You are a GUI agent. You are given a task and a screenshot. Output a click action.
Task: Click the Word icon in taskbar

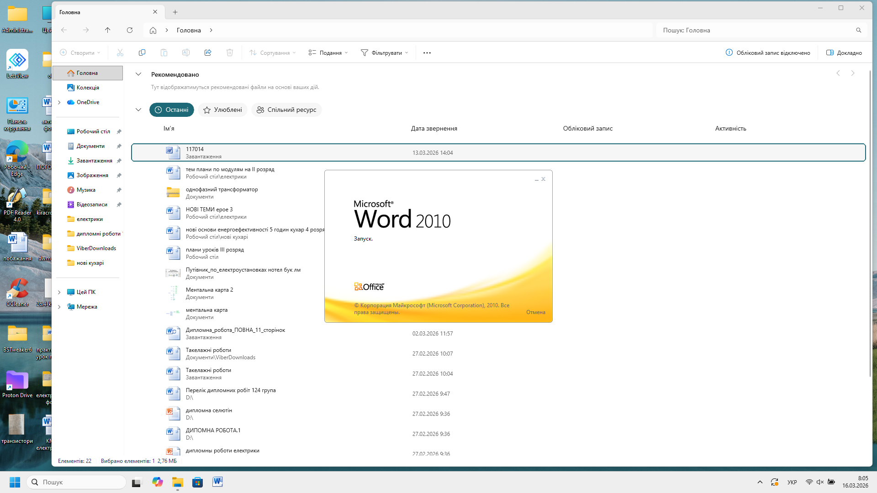(x=217, y=482)
